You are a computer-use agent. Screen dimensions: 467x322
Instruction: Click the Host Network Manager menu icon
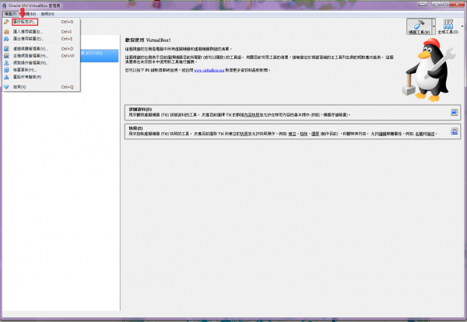[6, 55]
